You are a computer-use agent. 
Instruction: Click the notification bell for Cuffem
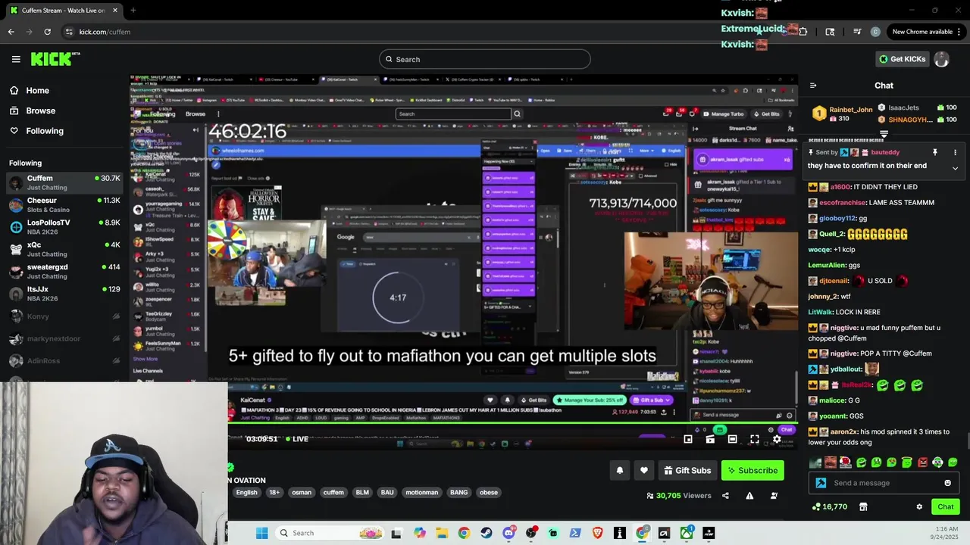(619, 470)
